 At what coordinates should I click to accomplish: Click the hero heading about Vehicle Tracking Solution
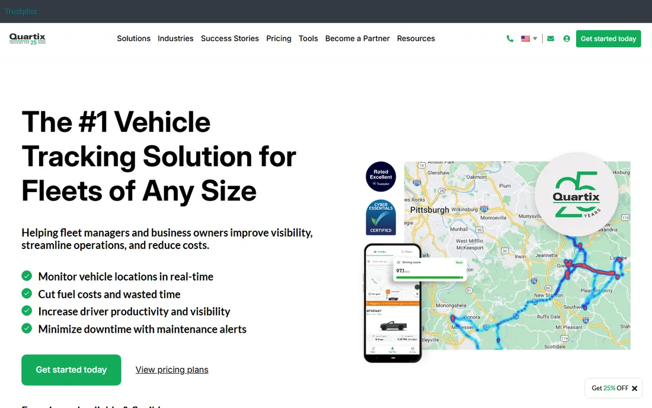point(159,157)
